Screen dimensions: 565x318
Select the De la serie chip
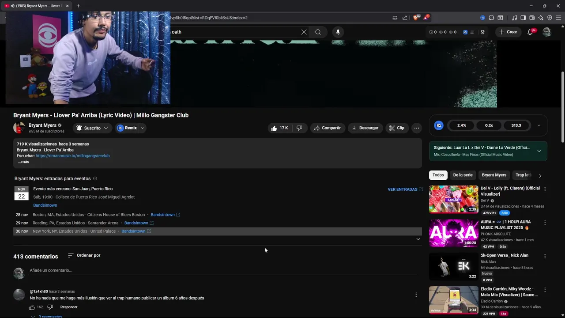pyautogui.click(x=463, y=175)
